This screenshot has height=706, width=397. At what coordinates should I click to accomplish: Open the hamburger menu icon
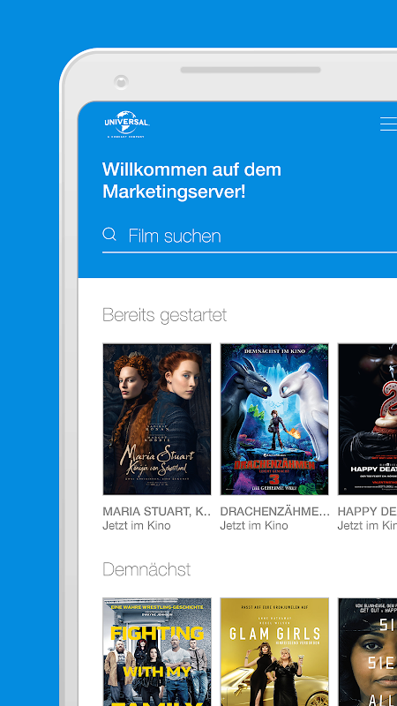pyautogui.click(x=389, y=124)
